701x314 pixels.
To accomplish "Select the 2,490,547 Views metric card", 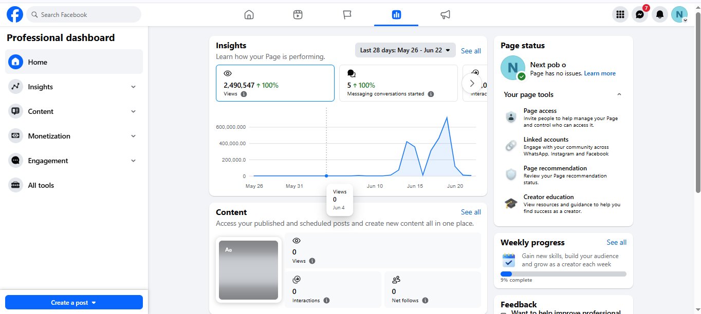I will (x=275, y=83).
